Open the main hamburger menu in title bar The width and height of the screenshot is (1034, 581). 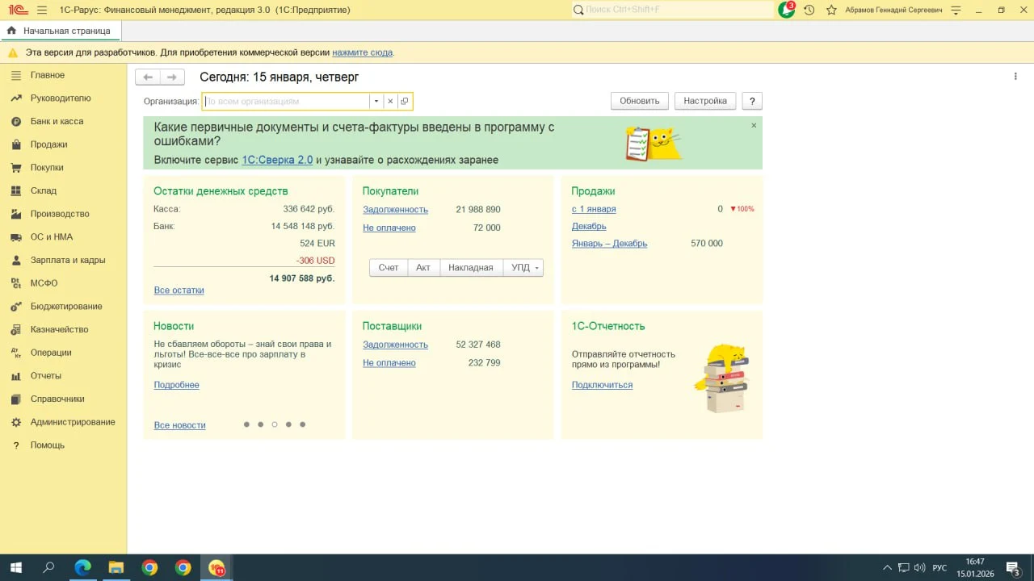pyautogui.click(x=42, y=10)
